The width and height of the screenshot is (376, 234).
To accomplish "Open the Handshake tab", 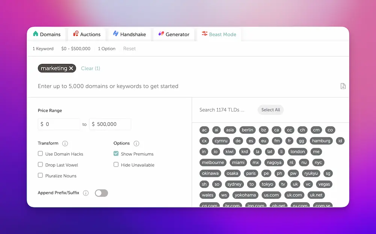I will [129, 34].
